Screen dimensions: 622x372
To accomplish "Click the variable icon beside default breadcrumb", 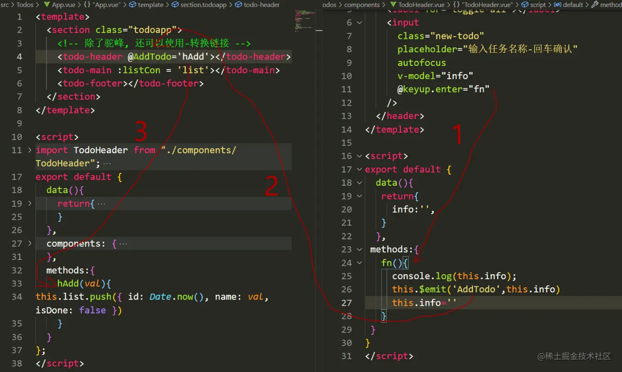I will coord(557,5).
